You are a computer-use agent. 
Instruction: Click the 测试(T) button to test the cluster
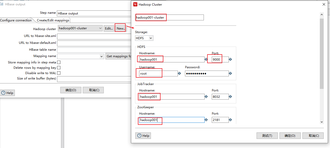[267, 136]
